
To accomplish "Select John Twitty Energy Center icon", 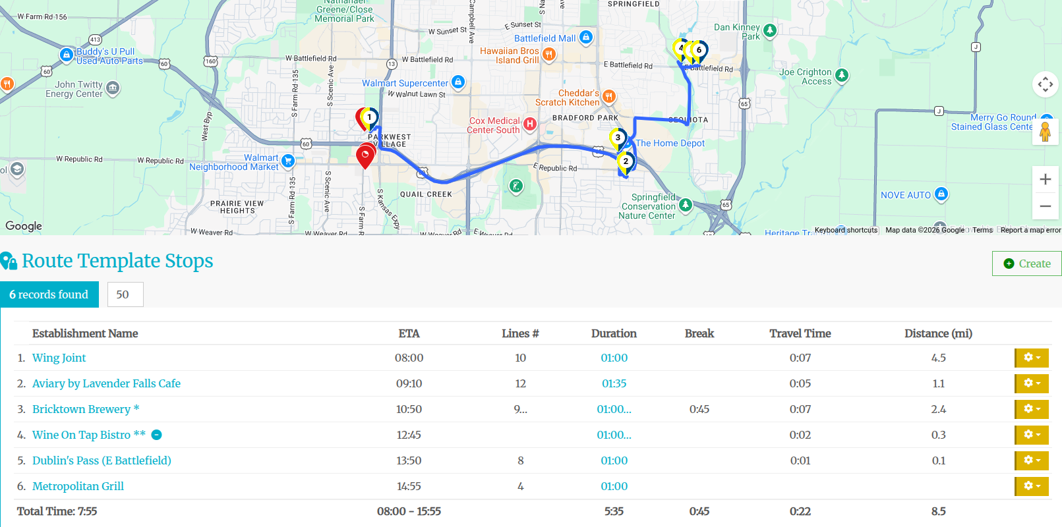I will point(113,88).
